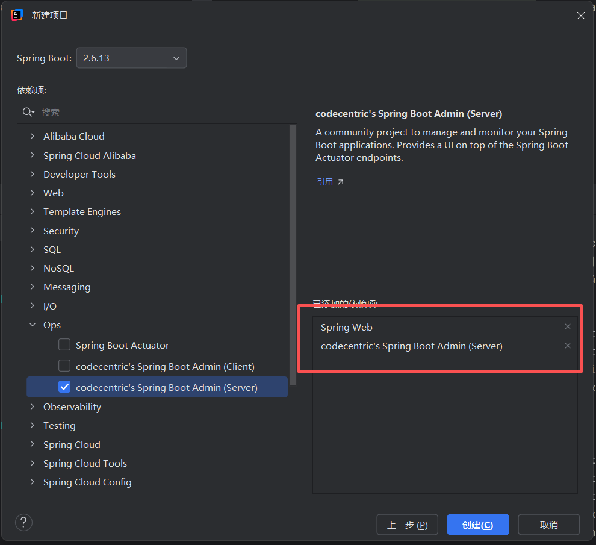Expand the Developer Tools category
The width and height of the screenshot is (596, 545).
(33, 174)
